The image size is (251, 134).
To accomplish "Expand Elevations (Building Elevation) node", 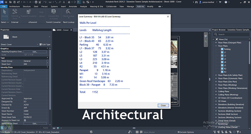I will 216,104.
